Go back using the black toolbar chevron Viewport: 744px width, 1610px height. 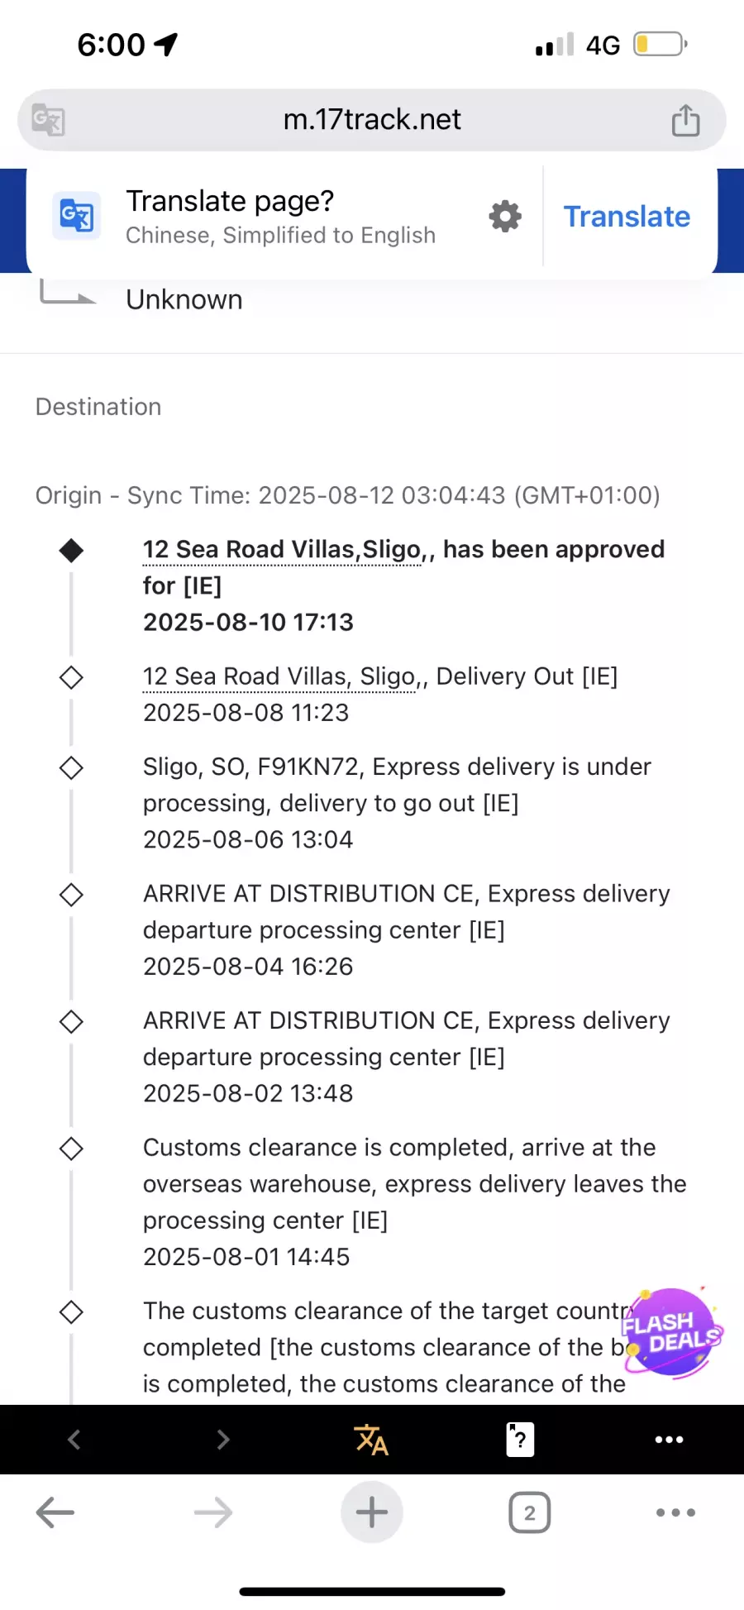pyautogui.click(x=74, y=1440)
